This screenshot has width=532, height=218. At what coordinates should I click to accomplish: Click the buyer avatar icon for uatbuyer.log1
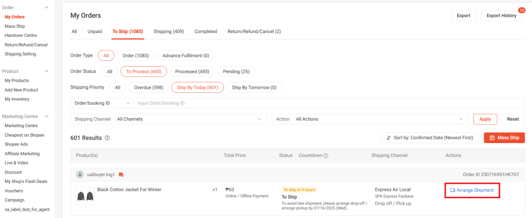[80, 175]
